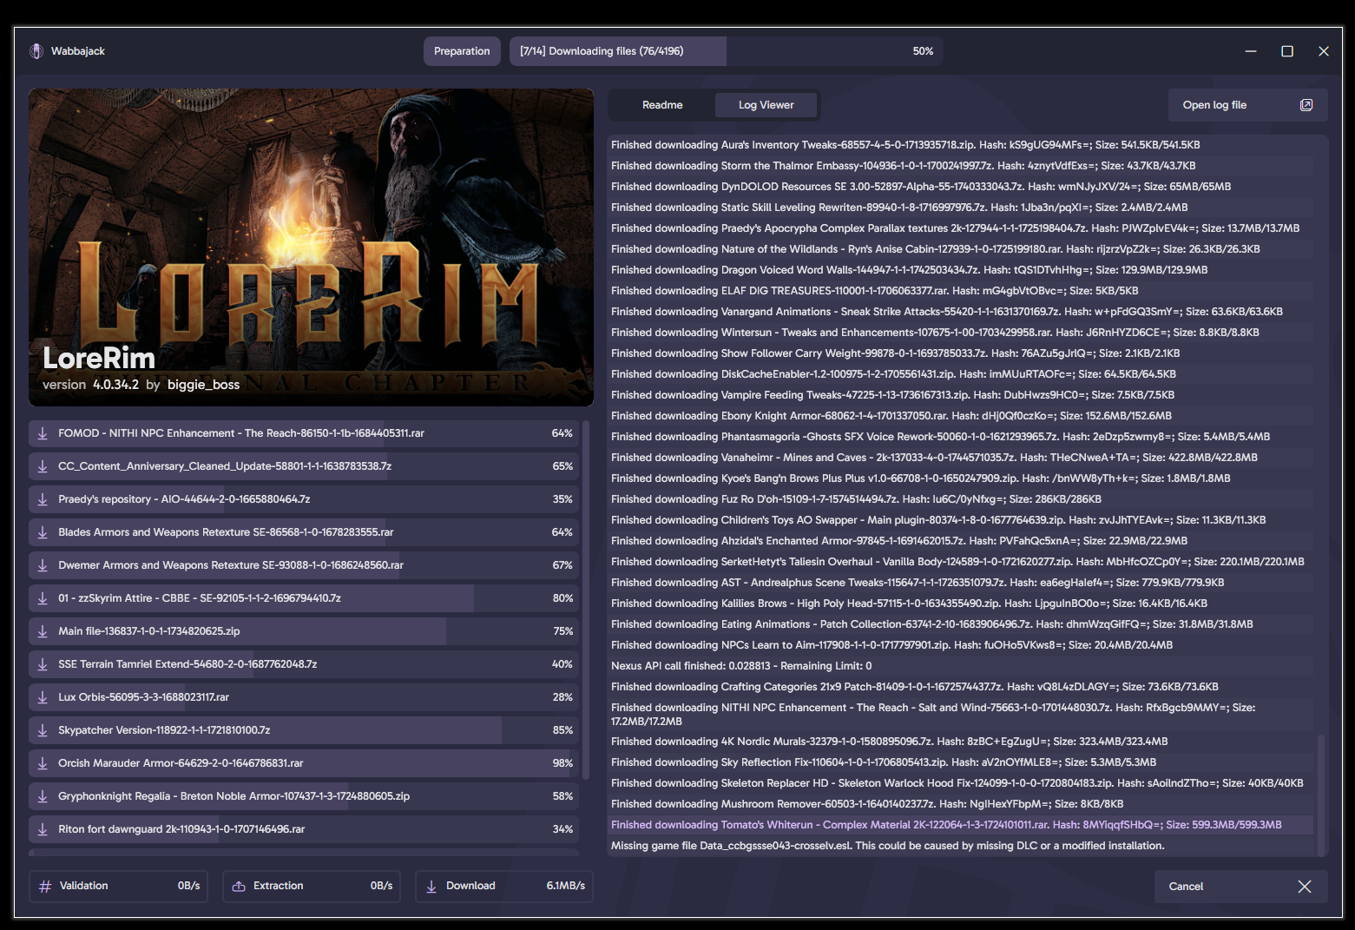Click the download arrow icon next to Download speed
The height and width of the screenshot is (930, 1355).
431,887
